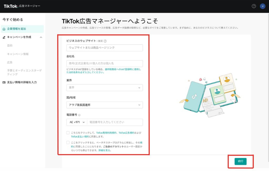Click the 会社名 company name field
This screenshot has width=269, height=171.
pos(105,63)
